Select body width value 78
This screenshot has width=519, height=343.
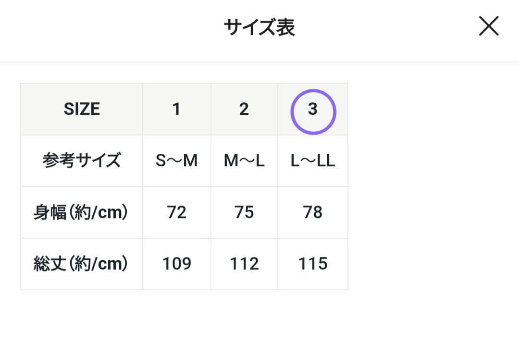312,212
